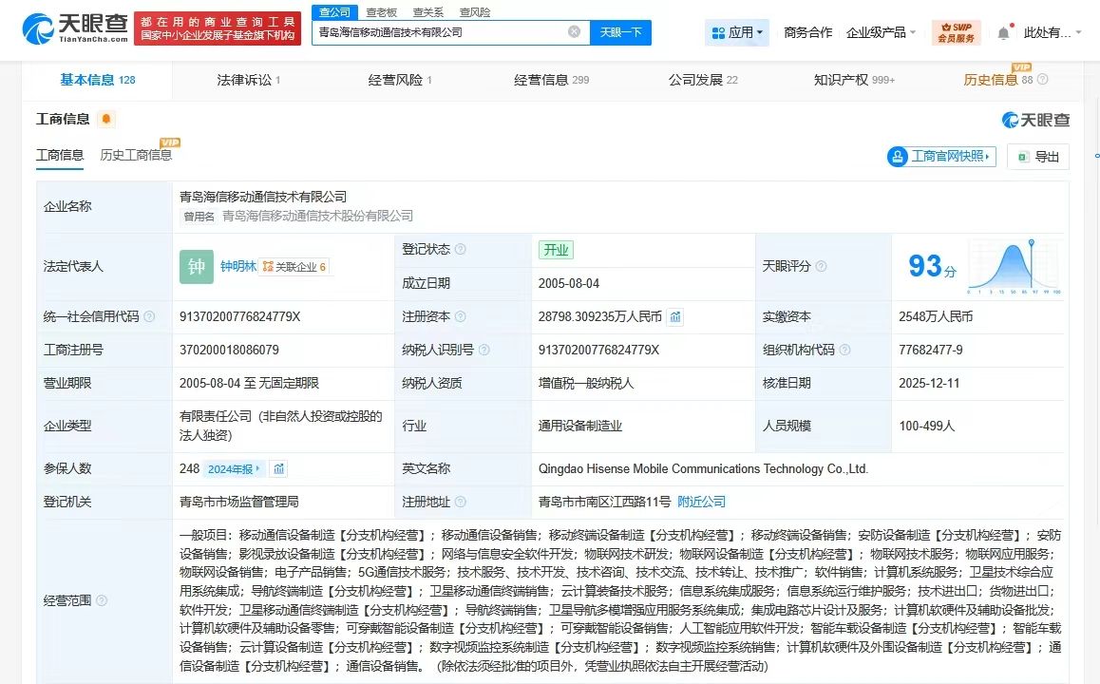Expand the 企业级产品 dropdown
Image resolution: width=1100 pixels, height=684 pixels.
click(881, 32)
